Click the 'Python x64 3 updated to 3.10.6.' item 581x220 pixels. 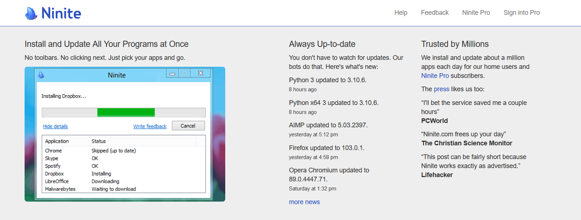click(x=334, y=103)
